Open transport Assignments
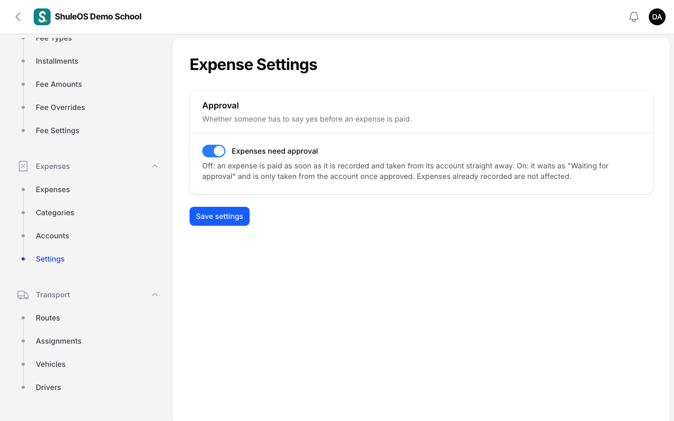 click(x=58, y=341)
